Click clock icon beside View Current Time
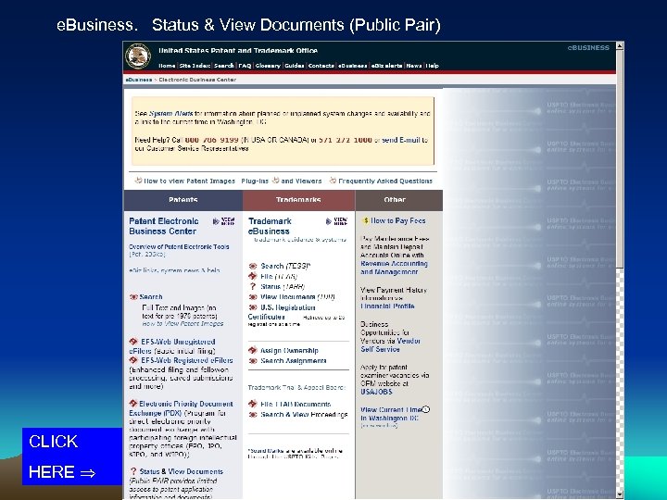This screenshot has height=500, width=667. point(426,409)
